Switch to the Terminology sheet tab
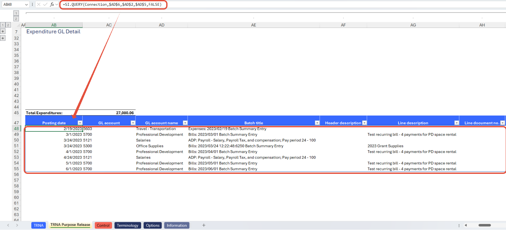Image resolution: width=506 pixels, height=230 pixels. tap(127, 225)
